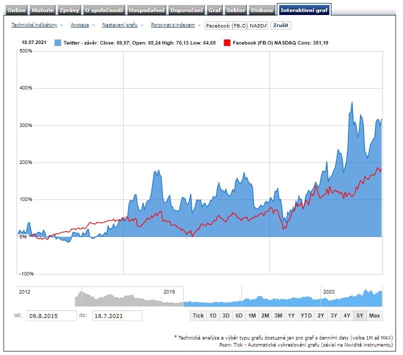Click the blue Twitter legend color square
Viewport: 403px width, 355px height.
coord(58,43)
